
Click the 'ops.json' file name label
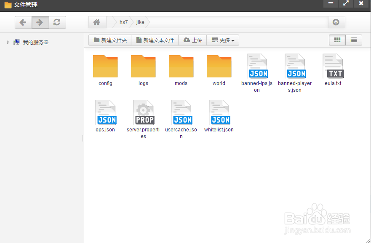(105, 130)
